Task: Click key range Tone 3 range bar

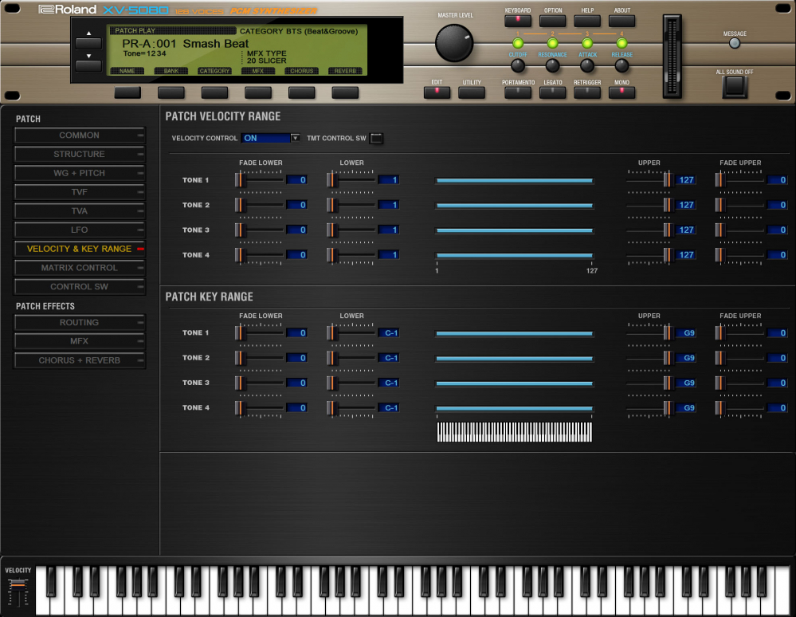Action: pyautogui.click(x=514, y=383)
